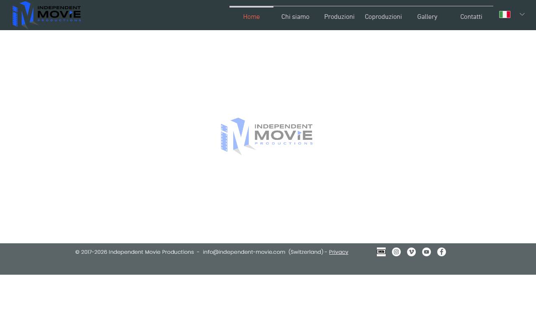Viewport: 536px width, 335px height.
Task: Open the Contatti menu item
Action: tap(471, 17)
